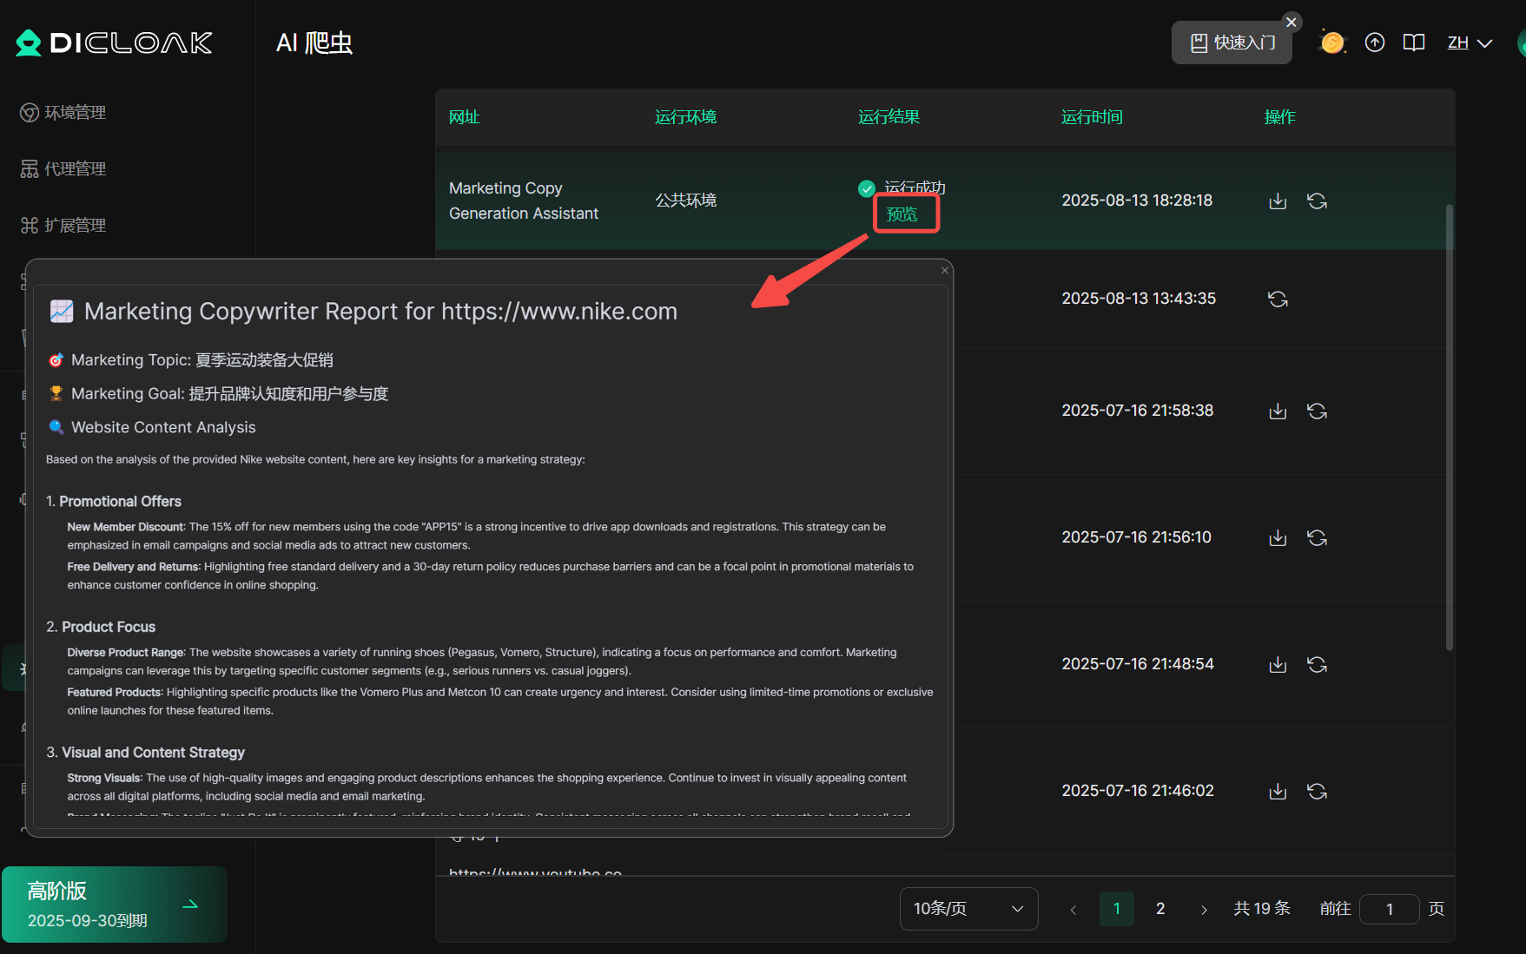Click the 网址 column header
This screenshot has width=1526, height=954.
(x=465, y=117)
